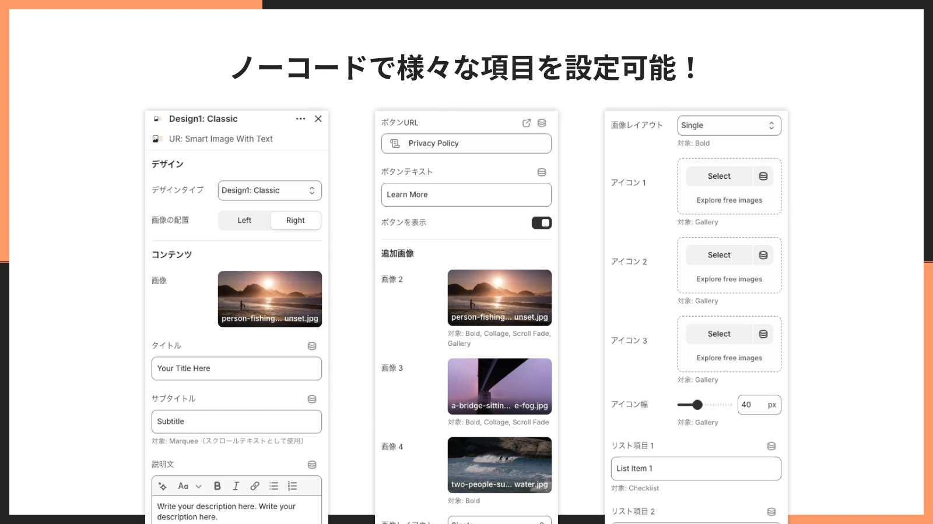The width and height of the screenshot is (933, 524).
Task: Set image placement to Right
Action: (296, 221)
